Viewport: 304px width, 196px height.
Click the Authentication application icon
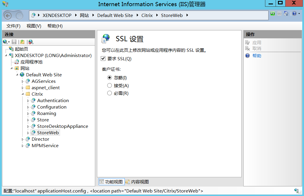(33, 100)
